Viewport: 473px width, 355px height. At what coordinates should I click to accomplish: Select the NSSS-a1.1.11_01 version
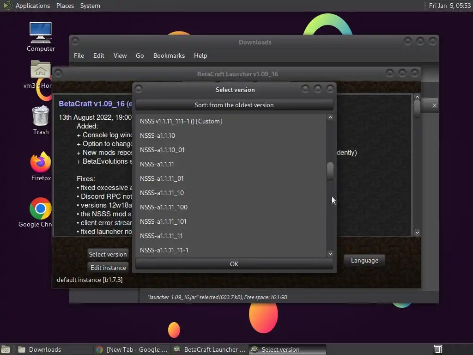pyautogui.click(x=231, y=178)
